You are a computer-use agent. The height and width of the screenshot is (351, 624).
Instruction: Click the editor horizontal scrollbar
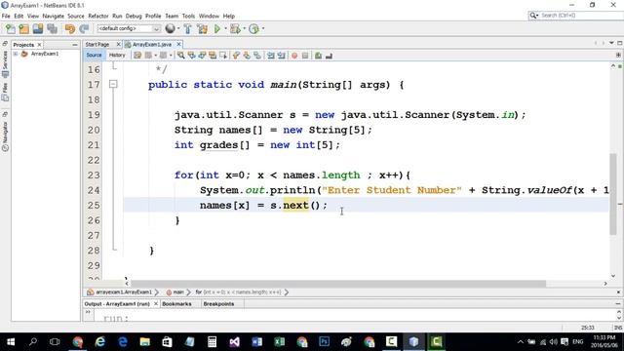338,284
